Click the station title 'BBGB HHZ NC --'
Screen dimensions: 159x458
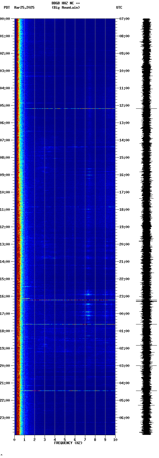pyautogui.click(x=66, y=3)
